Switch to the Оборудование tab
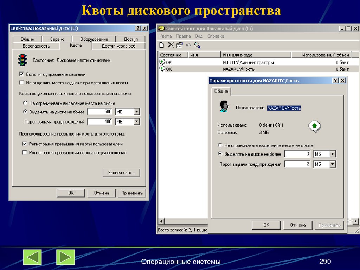Screen dimensions: 360x270 94,39
